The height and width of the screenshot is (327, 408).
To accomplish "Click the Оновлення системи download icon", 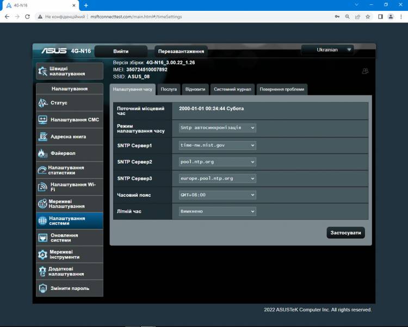I will pos(42,238).
